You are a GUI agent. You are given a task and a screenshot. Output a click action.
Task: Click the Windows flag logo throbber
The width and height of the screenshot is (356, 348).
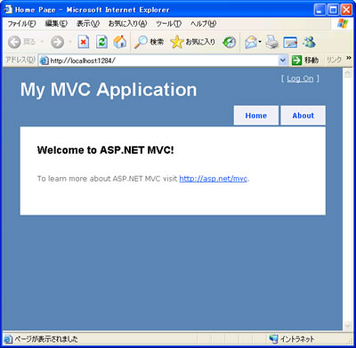343,23
